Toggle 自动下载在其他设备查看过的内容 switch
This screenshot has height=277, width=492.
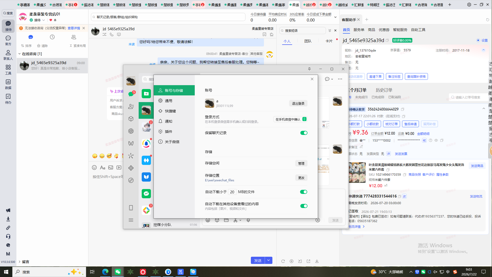[304, 206]
